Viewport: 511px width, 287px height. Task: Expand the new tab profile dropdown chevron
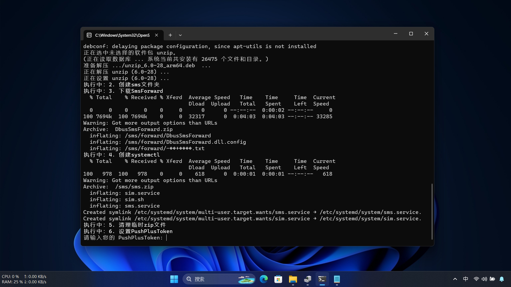pyautogui.click(x=180, y=35)
